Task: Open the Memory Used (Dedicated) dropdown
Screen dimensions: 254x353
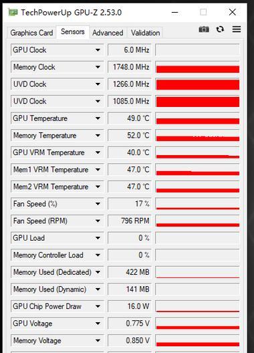Action: [98, 272]
